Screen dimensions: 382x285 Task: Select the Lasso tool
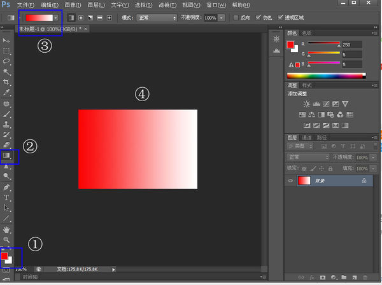coord(6,61)
